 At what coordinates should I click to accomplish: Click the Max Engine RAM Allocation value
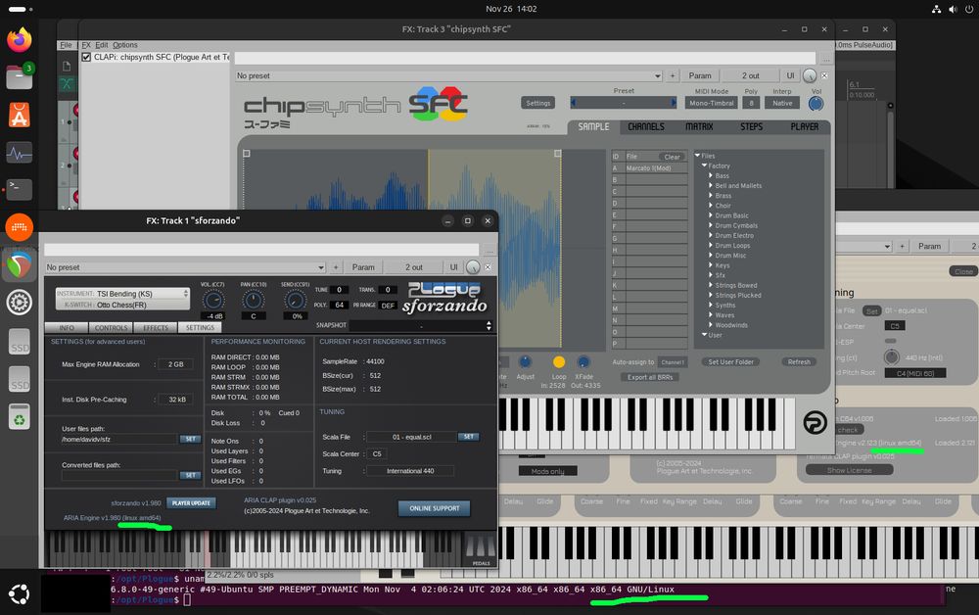coord(175,364)
